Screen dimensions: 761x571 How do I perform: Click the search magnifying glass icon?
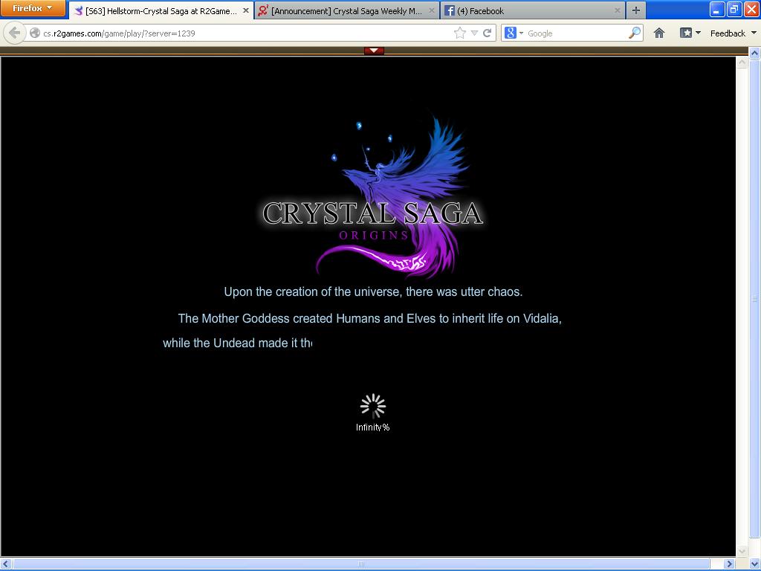click(634, 33)
